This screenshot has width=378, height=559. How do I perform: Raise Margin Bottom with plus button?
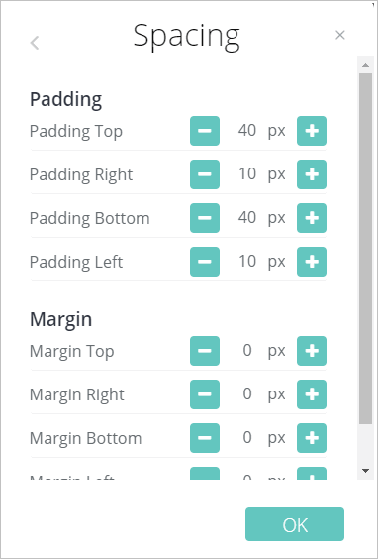pyautogui.click(x=312, y=438)
